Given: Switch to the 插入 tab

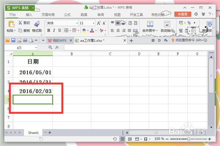Looking at the screenshot, I should tap(29, 15).
